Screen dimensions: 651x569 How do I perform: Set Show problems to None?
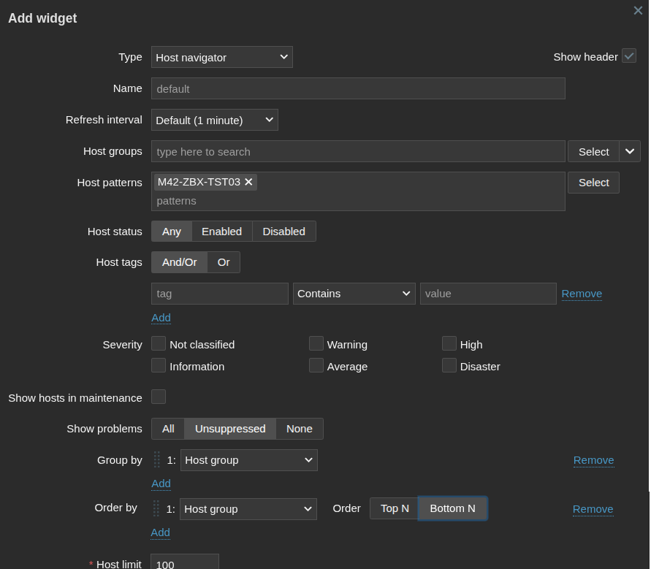point(299,429)
